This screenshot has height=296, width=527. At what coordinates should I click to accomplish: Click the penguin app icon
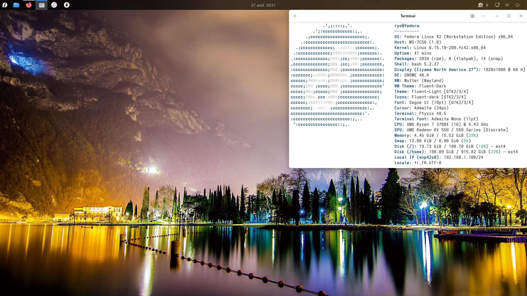pos(67,5)
